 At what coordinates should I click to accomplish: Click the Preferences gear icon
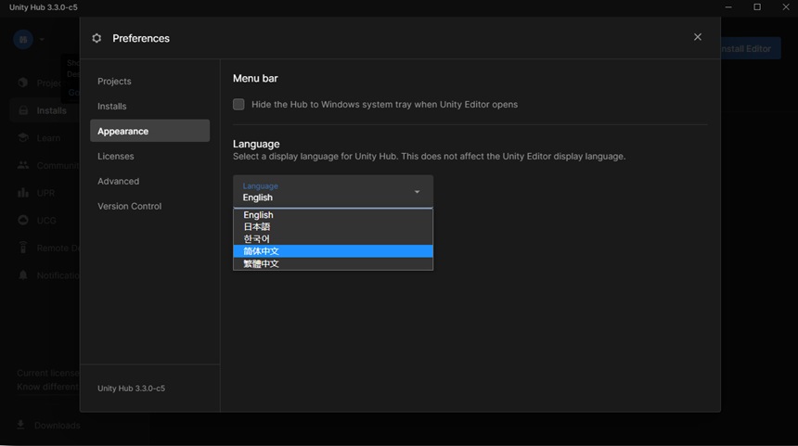(97, 38)
